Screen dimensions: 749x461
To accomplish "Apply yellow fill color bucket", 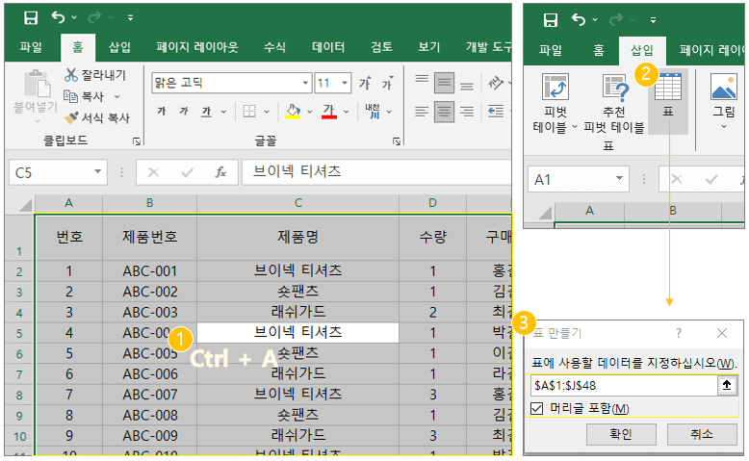I will pos(293,112).
